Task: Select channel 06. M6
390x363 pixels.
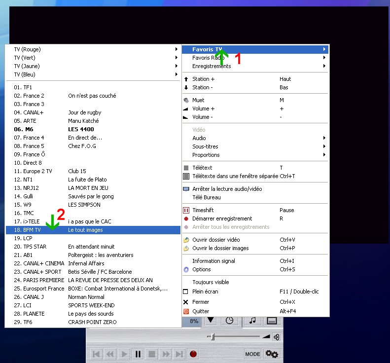Action: pos(93,129)
